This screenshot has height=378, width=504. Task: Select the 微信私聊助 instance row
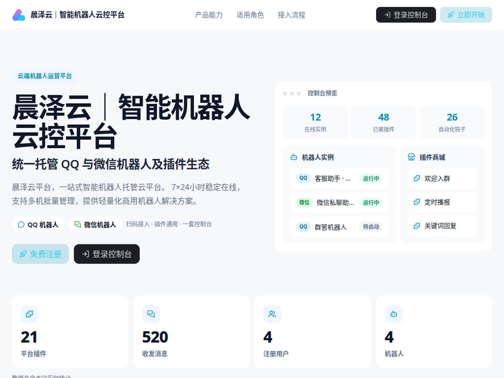click(x=339, y=202)
